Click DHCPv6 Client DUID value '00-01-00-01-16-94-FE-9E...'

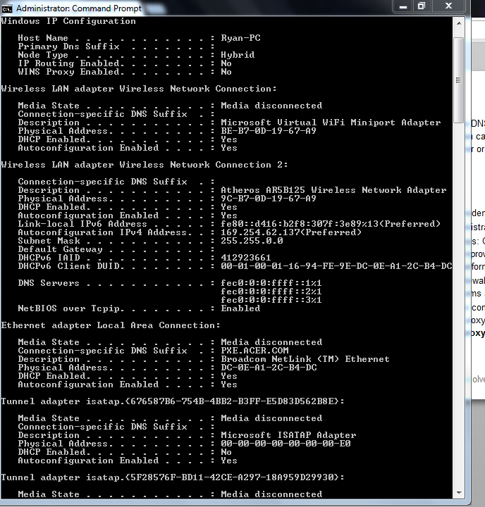(336, 266)
